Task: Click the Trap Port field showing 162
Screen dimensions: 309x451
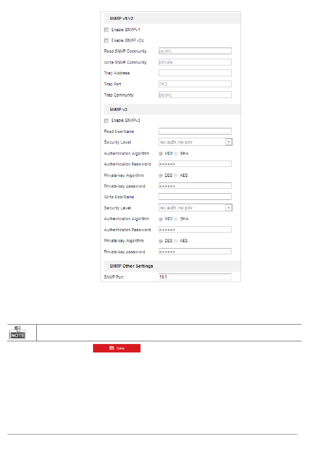Action: pyautogui.click(x=195, y=84)
